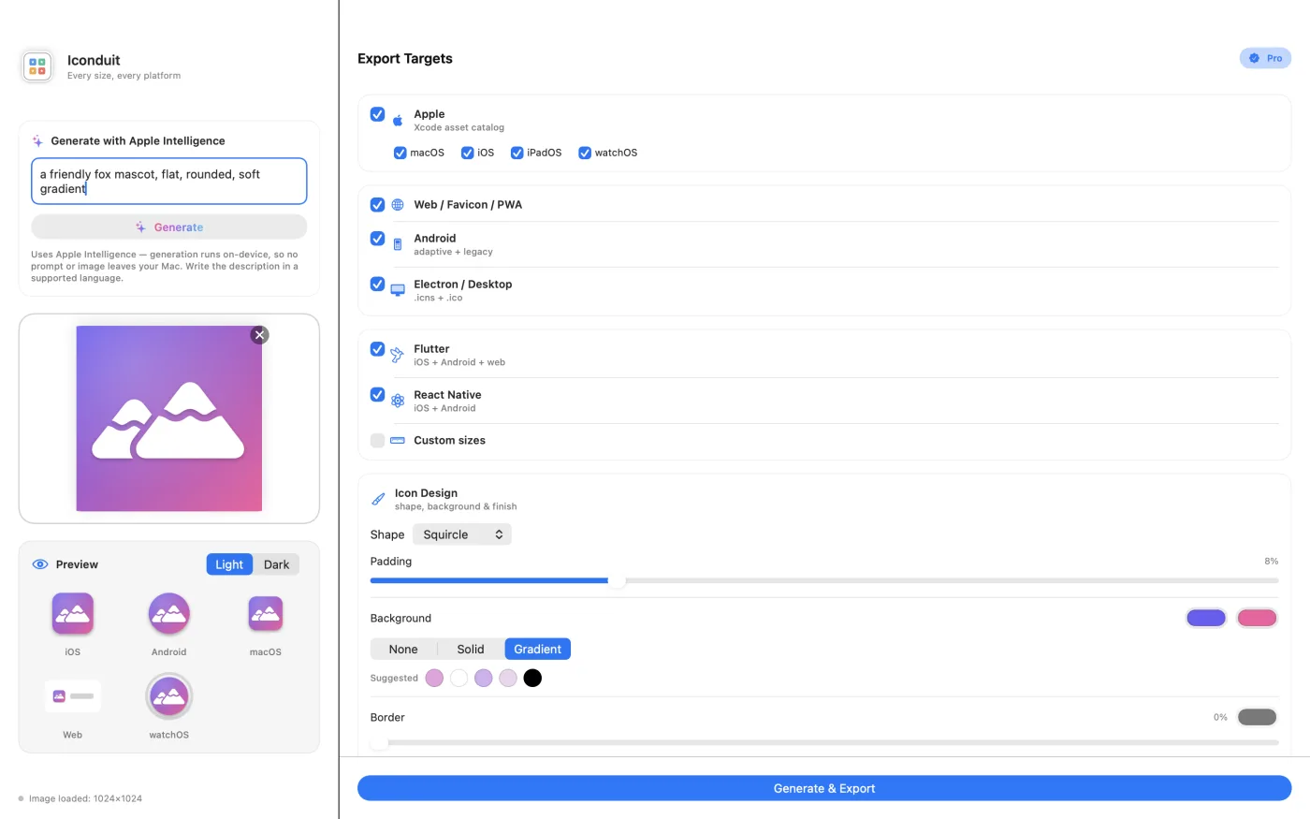Click the Border width slider handle

click(x=379, y=742)
